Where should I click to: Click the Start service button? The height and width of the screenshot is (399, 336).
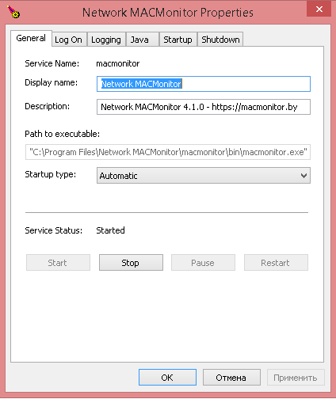[x=58, y=263]
